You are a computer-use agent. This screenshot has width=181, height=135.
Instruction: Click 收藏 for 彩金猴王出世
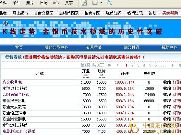tap(167, 101)
